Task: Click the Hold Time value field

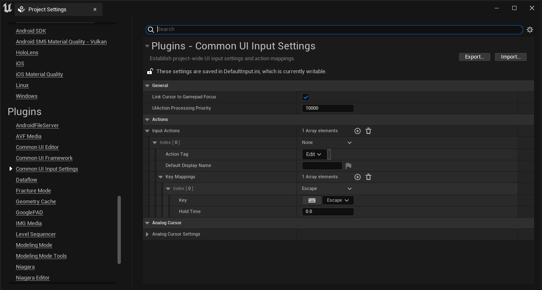Action: pos(328,212)
